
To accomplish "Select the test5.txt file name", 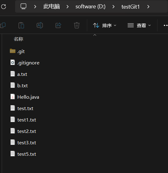I will coord(27,154).
